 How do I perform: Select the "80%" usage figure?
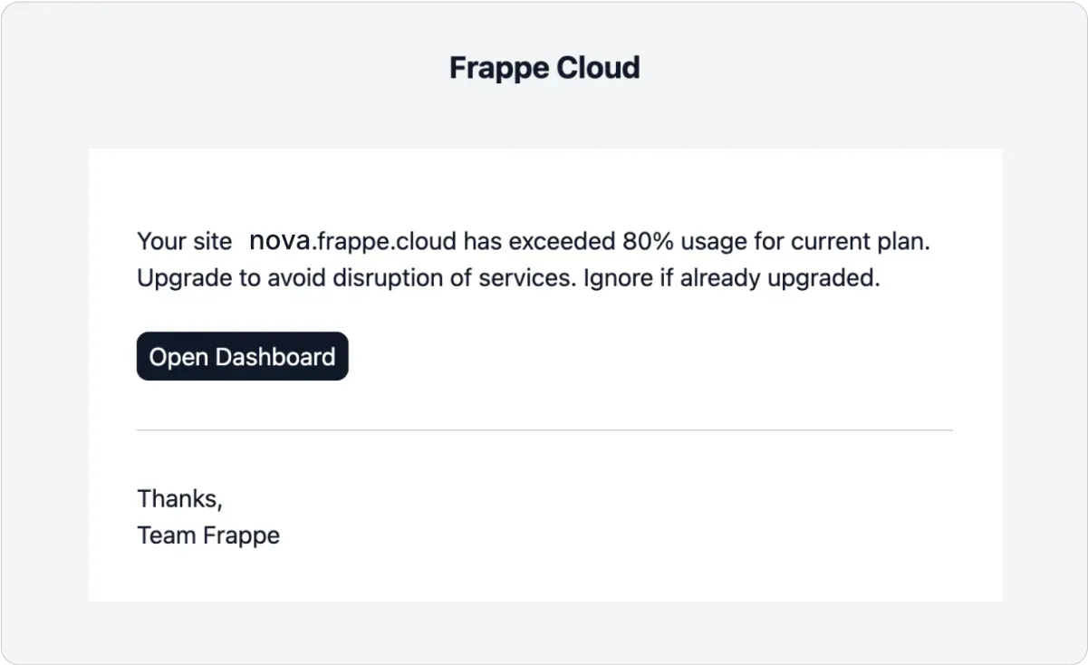click(648, 242)
